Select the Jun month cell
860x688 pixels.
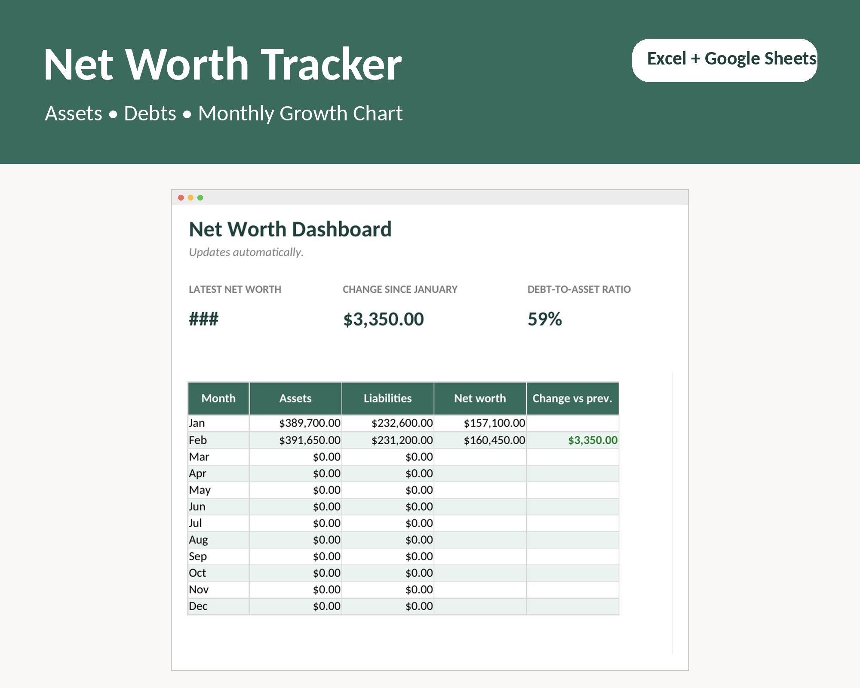[x=218, y=507]
